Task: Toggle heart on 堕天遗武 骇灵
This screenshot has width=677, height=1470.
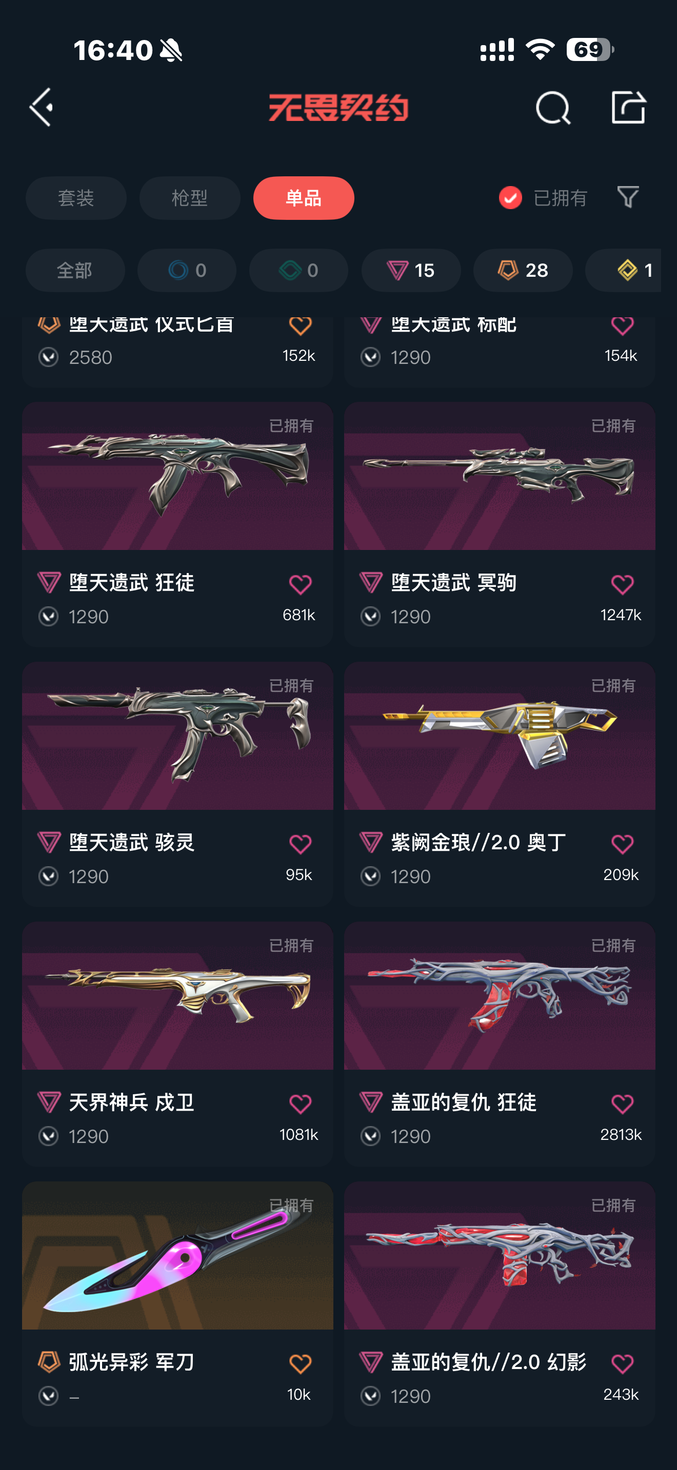Action: [300, 844]
